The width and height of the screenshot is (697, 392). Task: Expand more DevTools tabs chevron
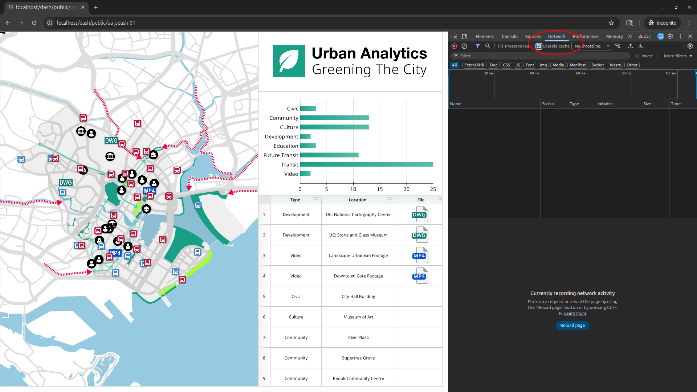point(630,36)
